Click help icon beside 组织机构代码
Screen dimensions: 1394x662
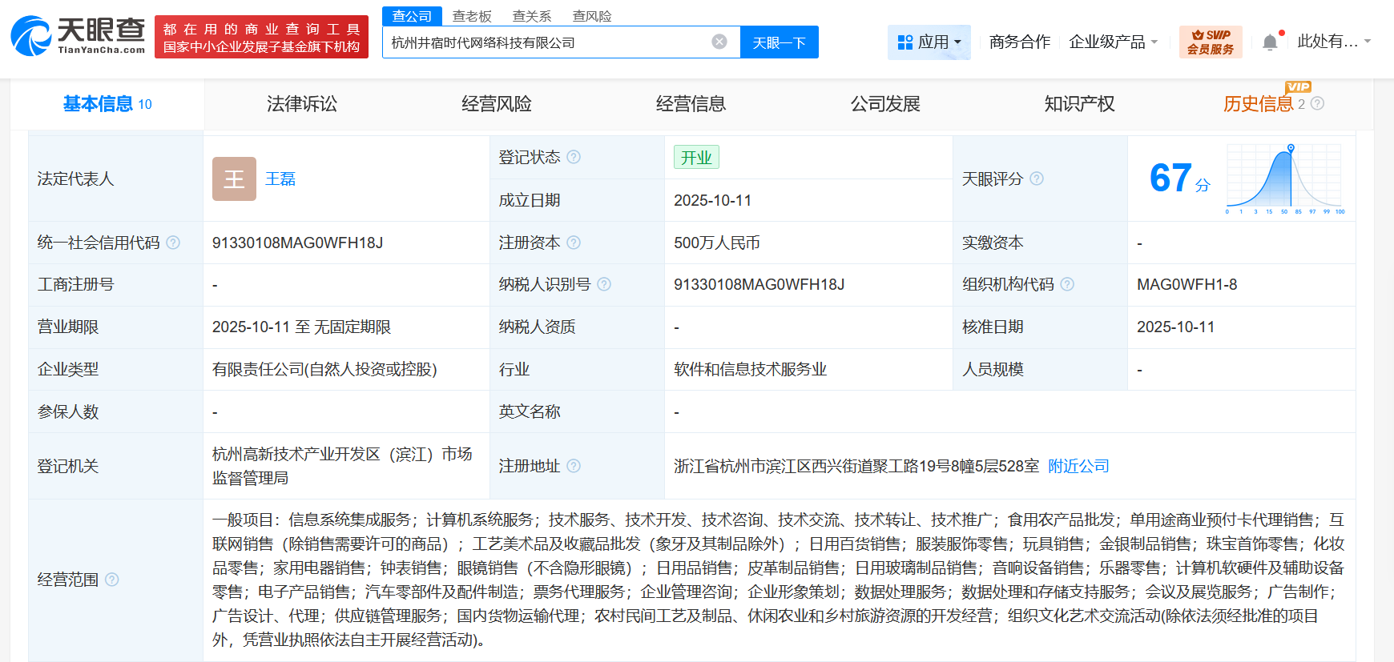coord(1067,284)
